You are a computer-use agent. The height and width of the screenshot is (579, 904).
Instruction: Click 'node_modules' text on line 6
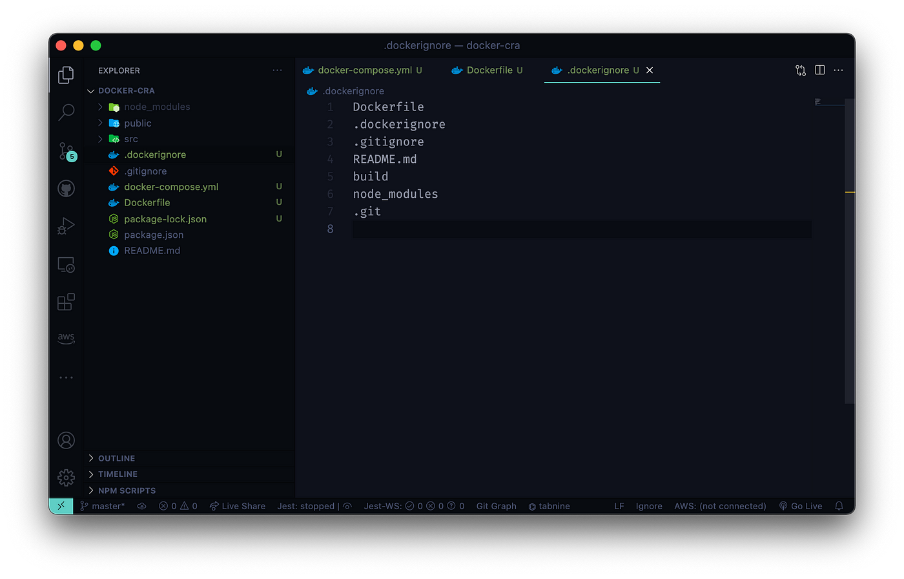tap(395, 194)
